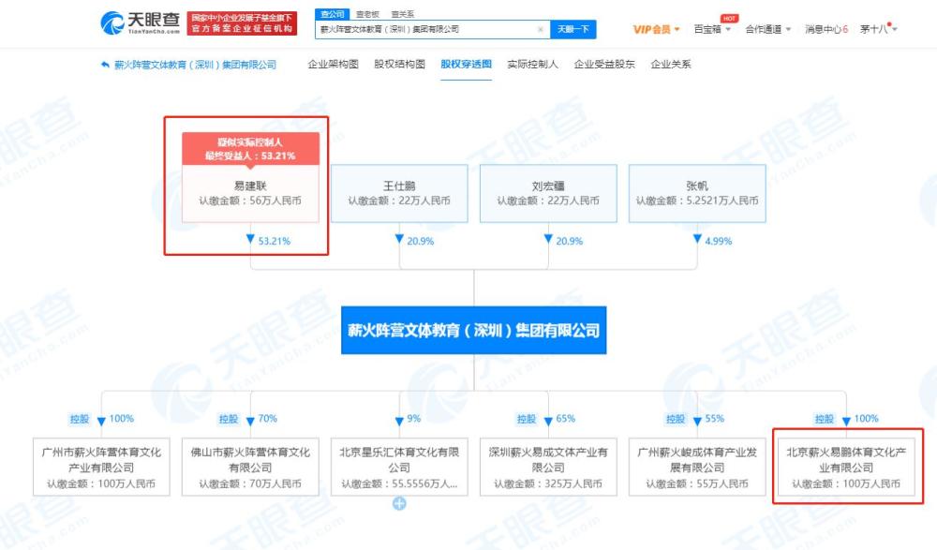Open the 合作通道 dropdown menu
The image size is (937, 550).
tap(768, 29)
